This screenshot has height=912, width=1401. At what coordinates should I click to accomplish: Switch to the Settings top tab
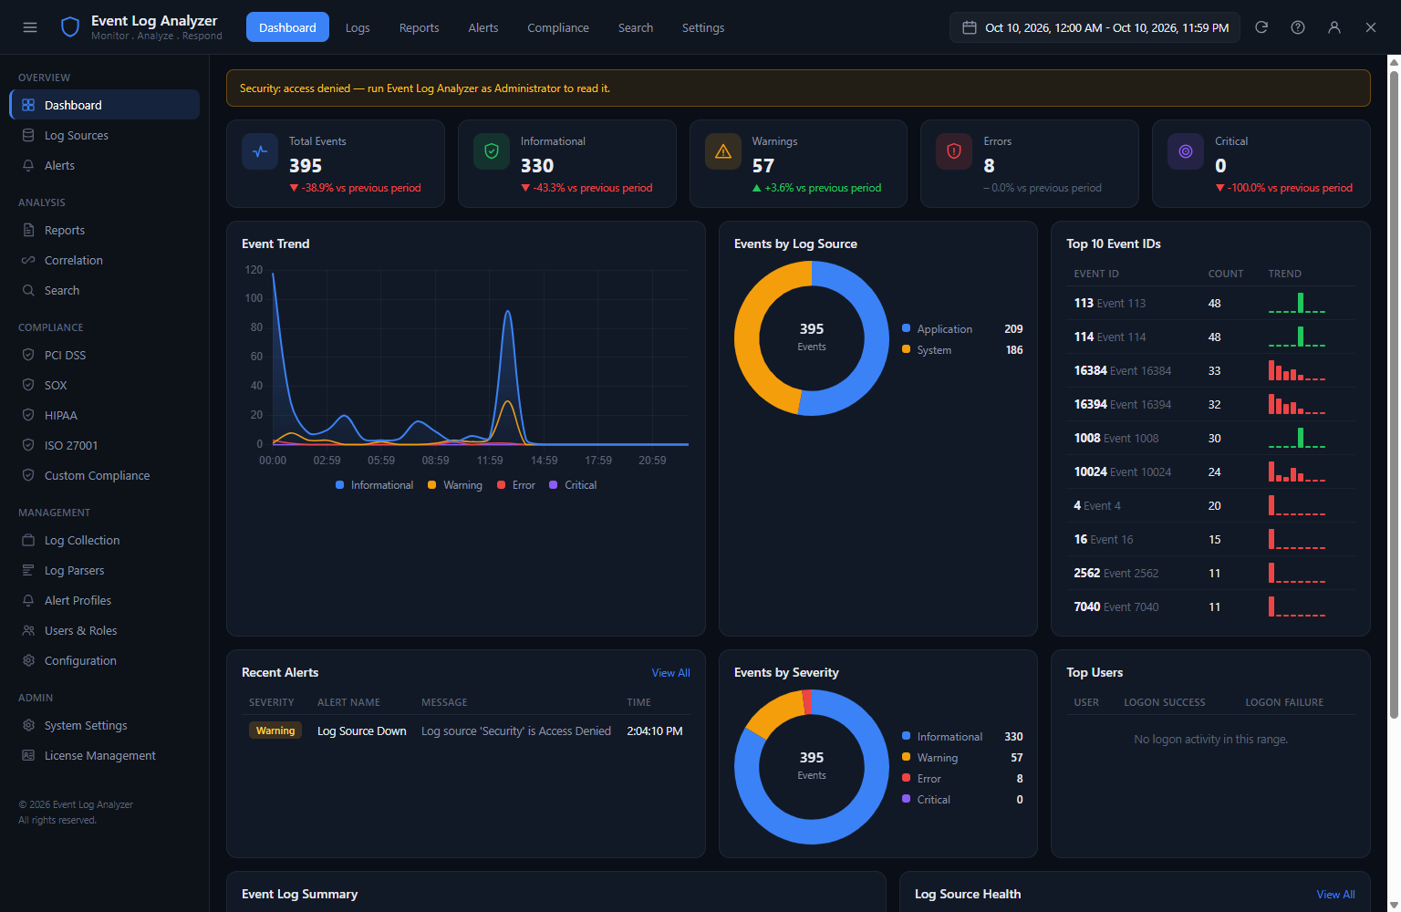(x=703, y=27)
